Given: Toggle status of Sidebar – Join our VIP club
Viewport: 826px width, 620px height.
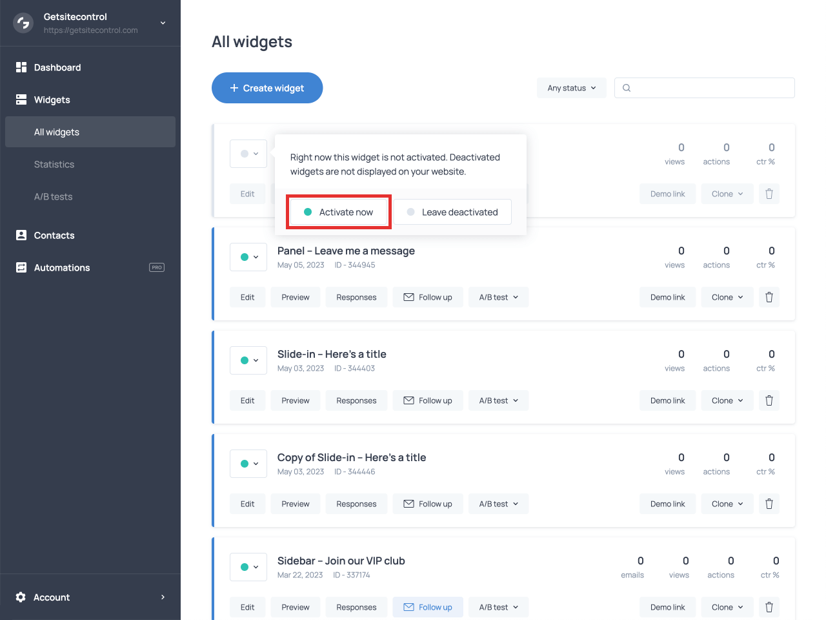Looking at the screenshot, I should [x=248, y=567].
